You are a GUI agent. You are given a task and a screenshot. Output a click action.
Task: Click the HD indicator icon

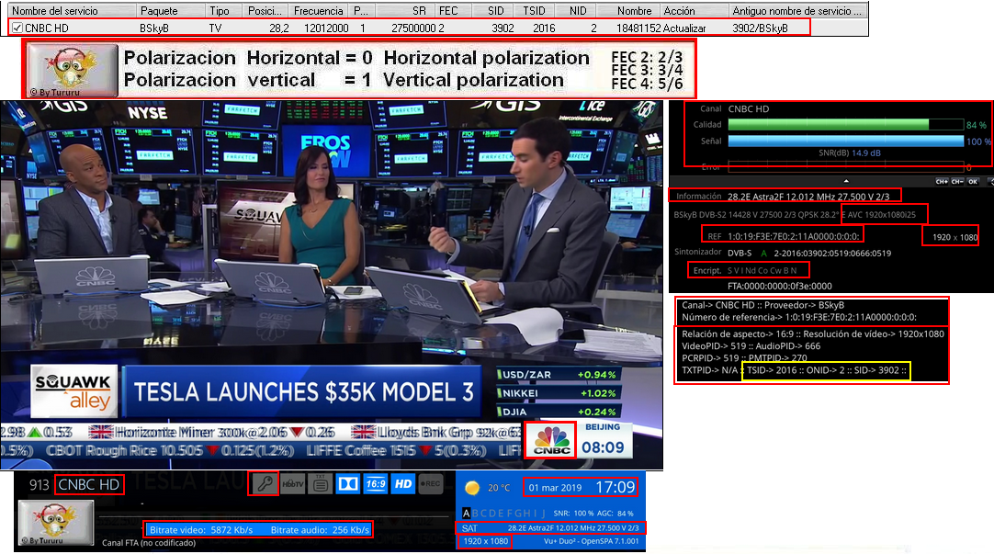[x=403, y=484]
